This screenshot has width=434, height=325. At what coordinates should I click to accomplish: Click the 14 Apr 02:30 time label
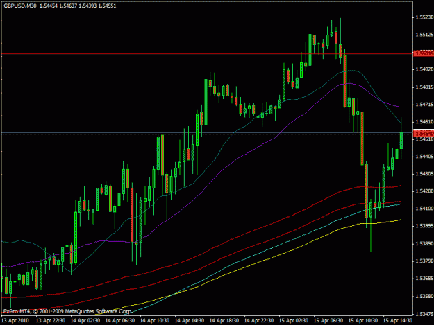(x=85, y=321)
